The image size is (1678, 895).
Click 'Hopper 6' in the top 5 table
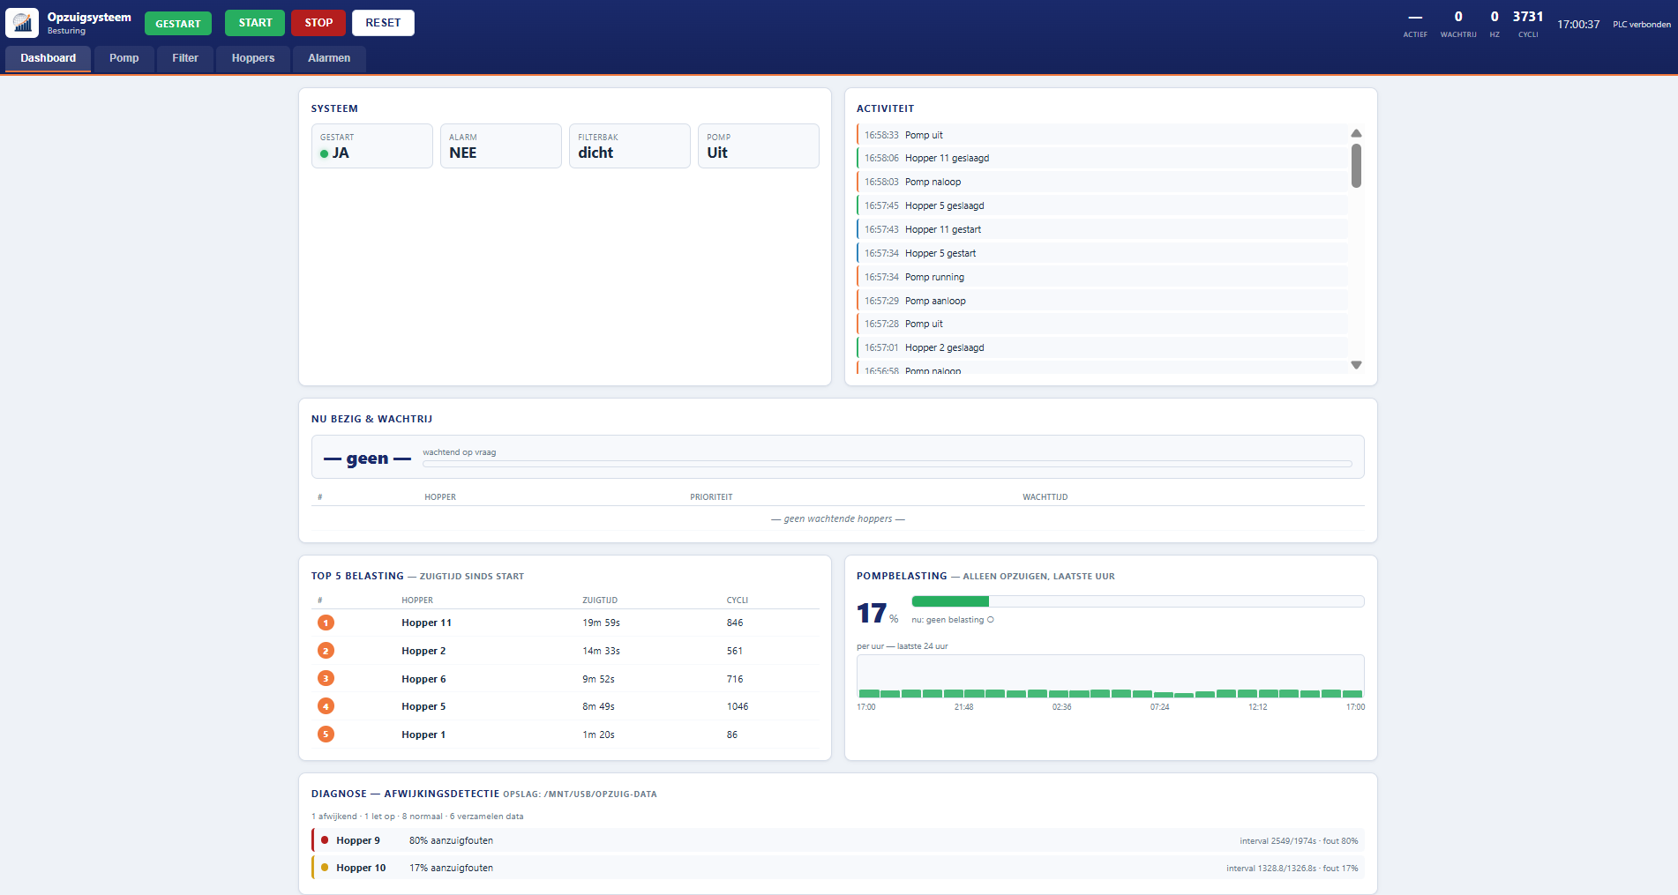coord(423,679)
